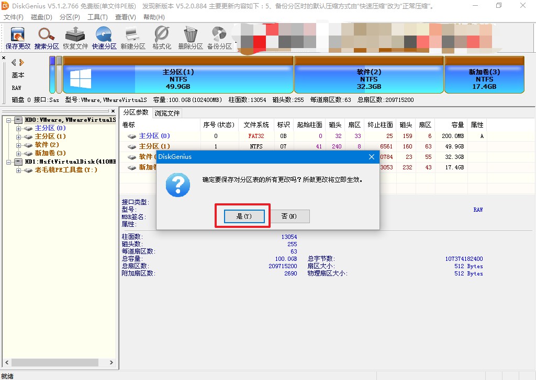
Task: Select the 软件(2) NTFS 32.3GB partition bar
Action: pos(369,75)
